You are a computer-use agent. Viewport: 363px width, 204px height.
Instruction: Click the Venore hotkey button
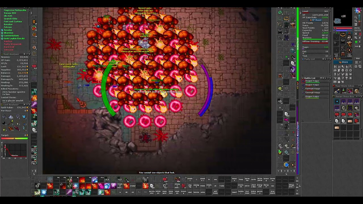(235, 179)
